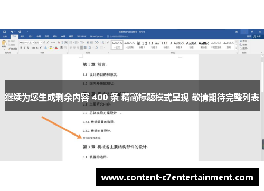The image size is (264, 191).
Task: Decrease paragraph indent
Action: pyautogui.click(x=88, y=42)
